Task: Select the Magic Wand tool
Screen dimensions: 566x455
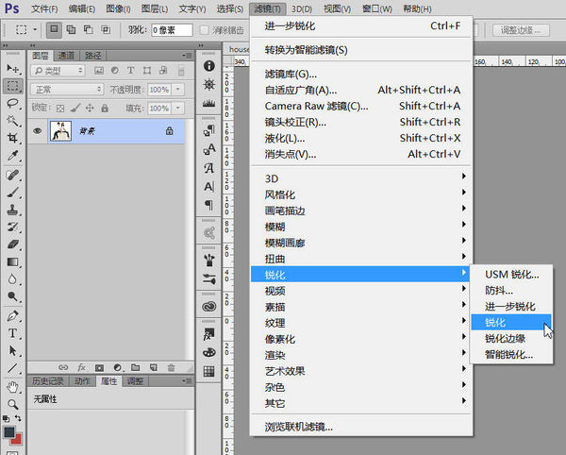Action: point(12,121)
